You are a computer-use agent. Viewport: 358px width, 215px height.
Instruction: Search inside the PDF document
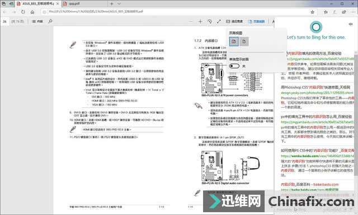(x=50, y=21)
